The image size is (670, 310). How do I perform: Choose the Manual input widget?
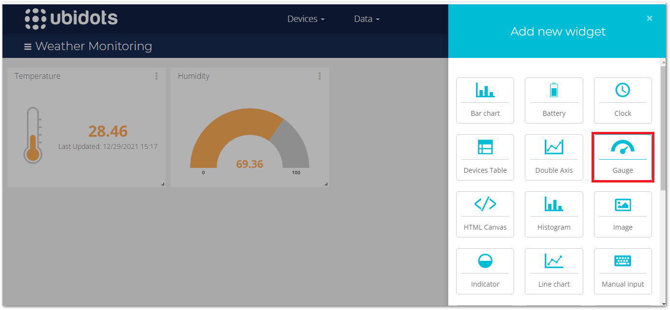pos(622,271)
